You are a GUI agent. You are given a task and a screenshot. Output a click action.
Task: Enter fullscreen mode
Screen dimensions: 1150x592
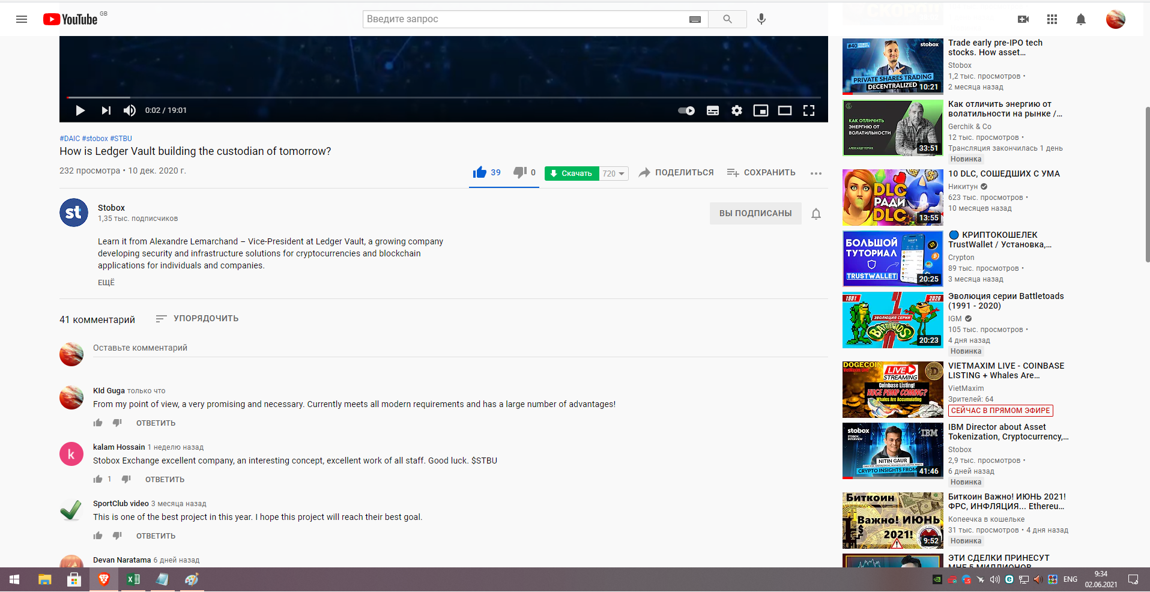click(809, 110)
